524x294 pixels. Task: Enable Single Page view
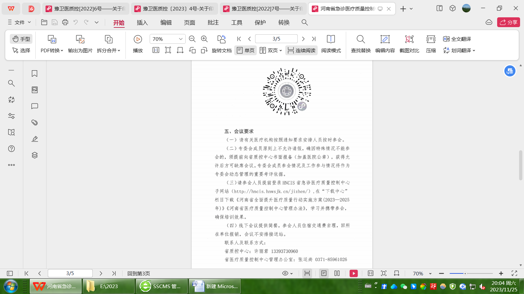(246, 50)
